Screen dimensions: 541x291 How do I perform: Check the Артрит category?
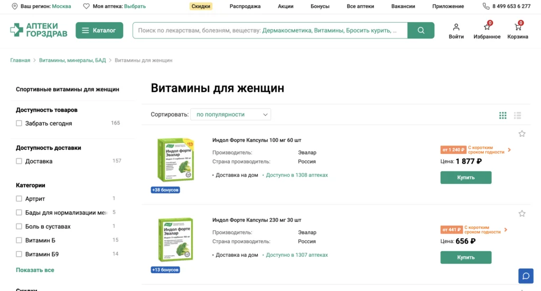[x=19, y=199]
